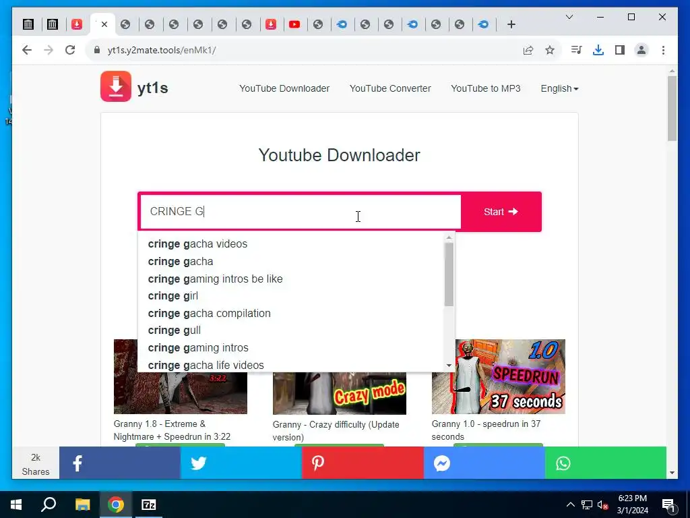Share on Pinterest using the share bar
Image resolution: width=690 pixels, height=518 pixels.
click(x=362, y=463)
